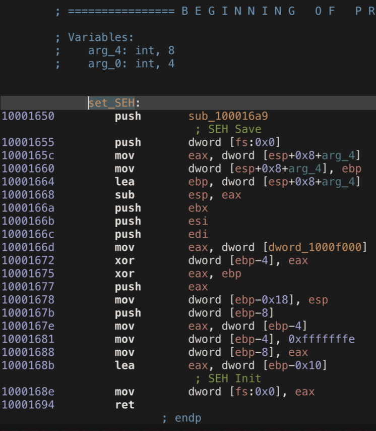Select the push edi instruction

click(x=161, y=234)
